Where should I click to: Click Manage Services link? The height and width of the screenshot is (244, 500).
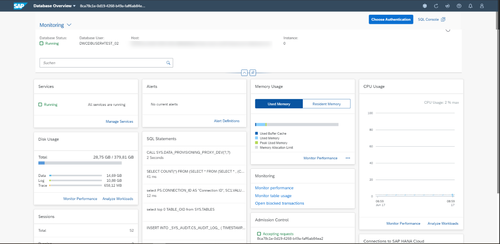119,122
